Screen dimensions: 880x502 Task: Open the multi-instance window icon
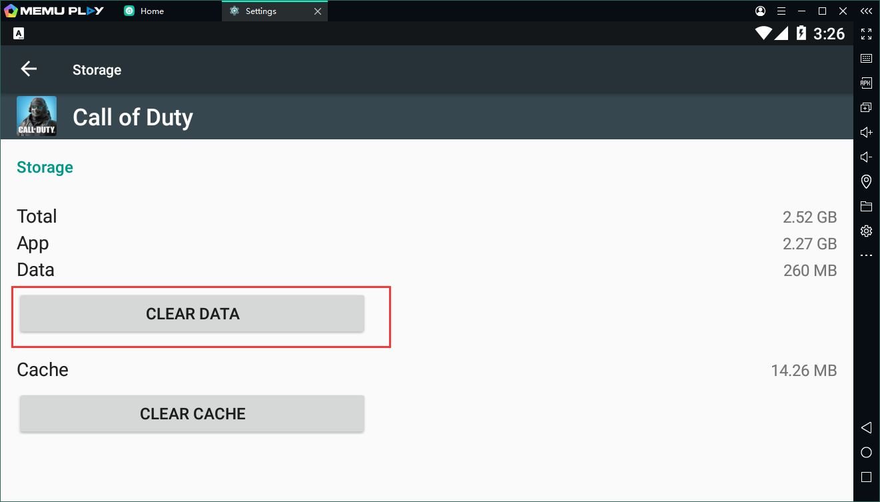[x=866, y=107]
